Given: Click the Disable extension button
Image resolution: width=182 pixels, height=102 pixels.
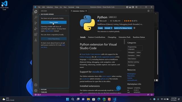Looking at the screenshot, I should tap(100, 28).
